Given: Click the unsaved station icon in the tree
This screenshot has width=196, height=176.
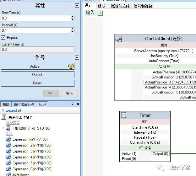Looking at the screenshot, I should point(4,117).
